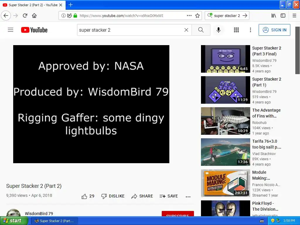Image resolution: width=300 pixels, height=225 pixels.
Task: Open the Windows Start menu
Action: (x=14, y=221)
